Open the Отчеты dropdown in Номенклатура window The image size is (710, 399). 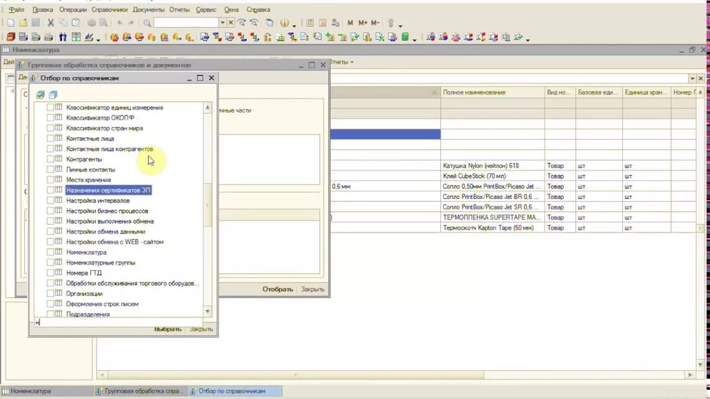(x=341, y=62)
